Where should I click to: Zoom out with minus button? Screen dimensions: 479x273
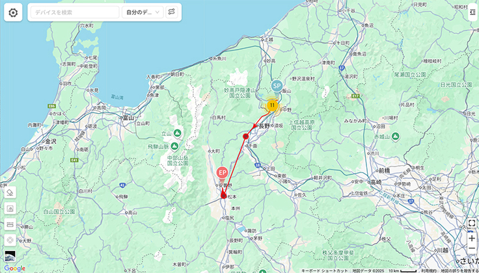point(472,248)
